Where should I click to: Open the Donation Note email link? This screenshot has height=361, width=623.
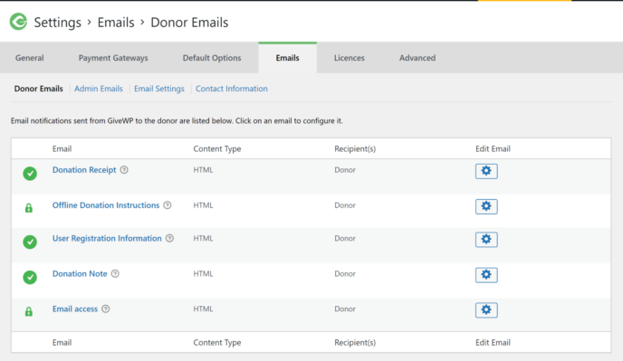click(80, 273)
